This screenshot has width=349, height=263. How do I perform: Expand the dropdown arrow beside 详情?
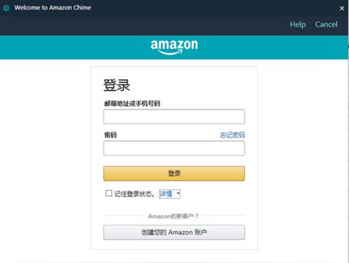click(x=178, y=194)
